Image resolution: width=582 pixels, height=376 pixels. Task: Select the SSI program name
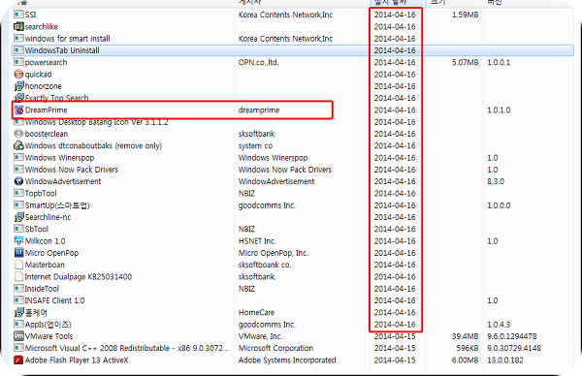[x=30, y=15]
